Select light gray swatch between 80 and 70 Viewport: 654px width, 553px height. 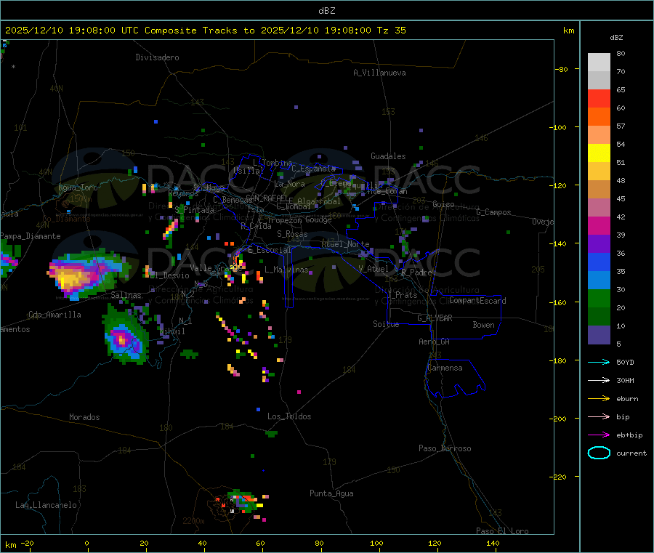599,62
